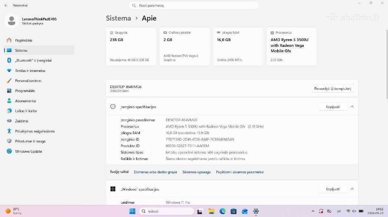388x217 pixels.
Task: Select the Produkto ID value text
Action: tap(188, 146)
